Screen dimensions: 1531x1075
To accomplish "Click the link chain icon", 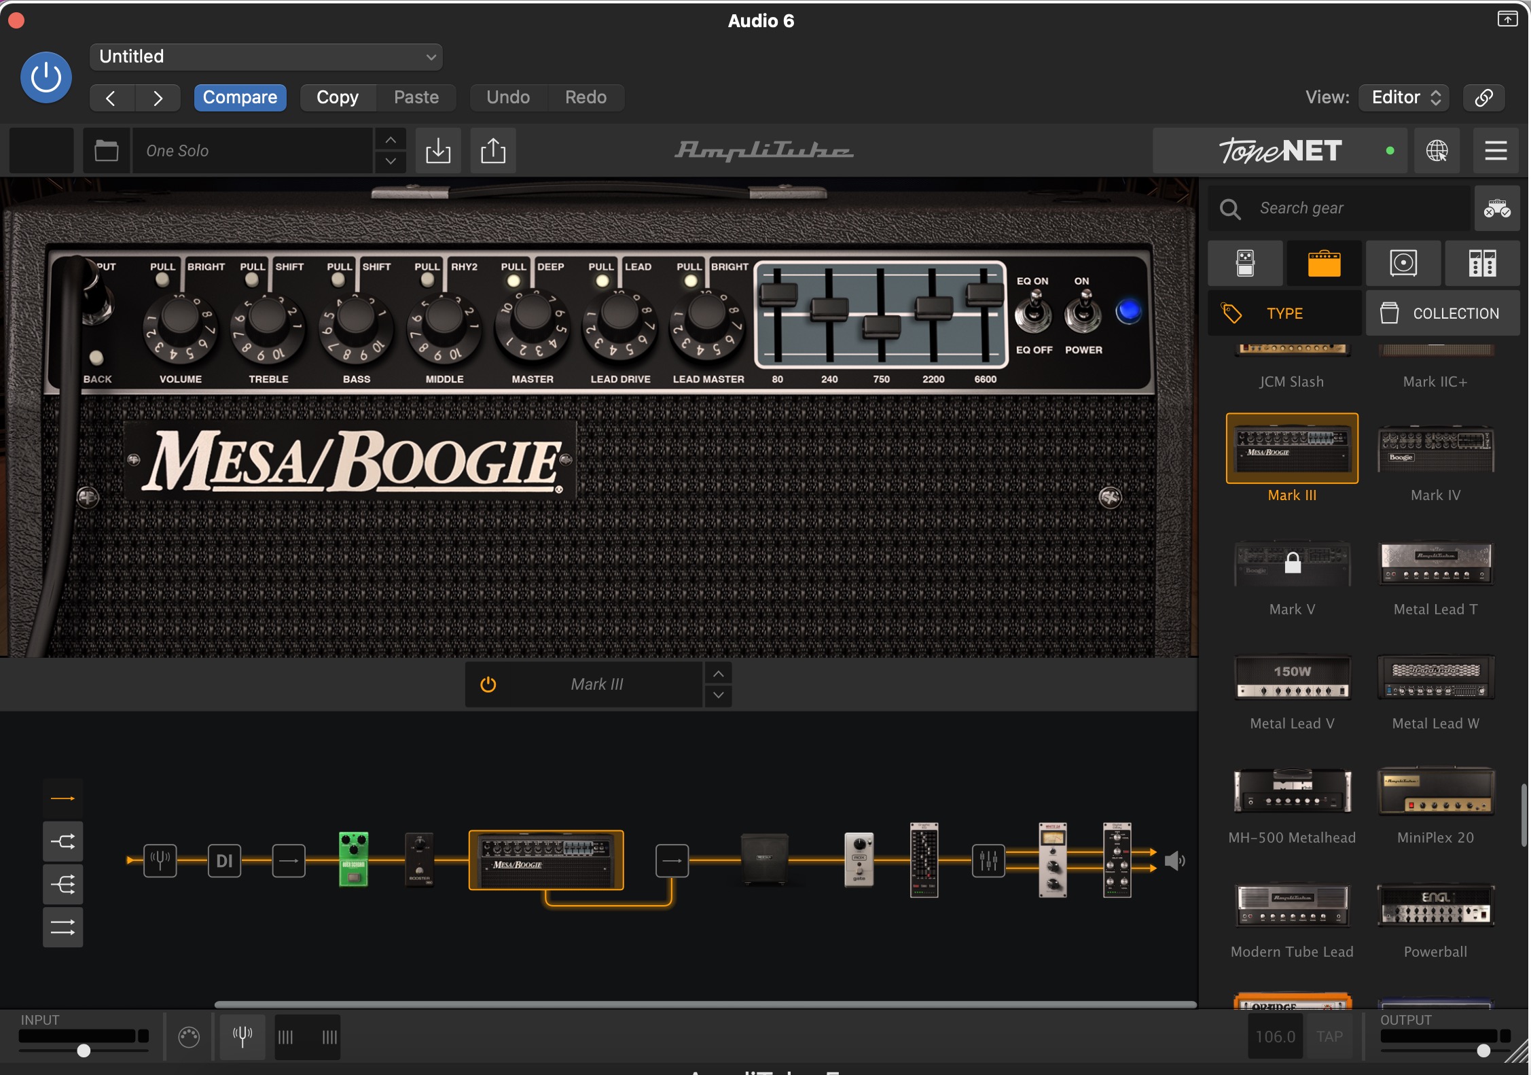I will 1483,98.
